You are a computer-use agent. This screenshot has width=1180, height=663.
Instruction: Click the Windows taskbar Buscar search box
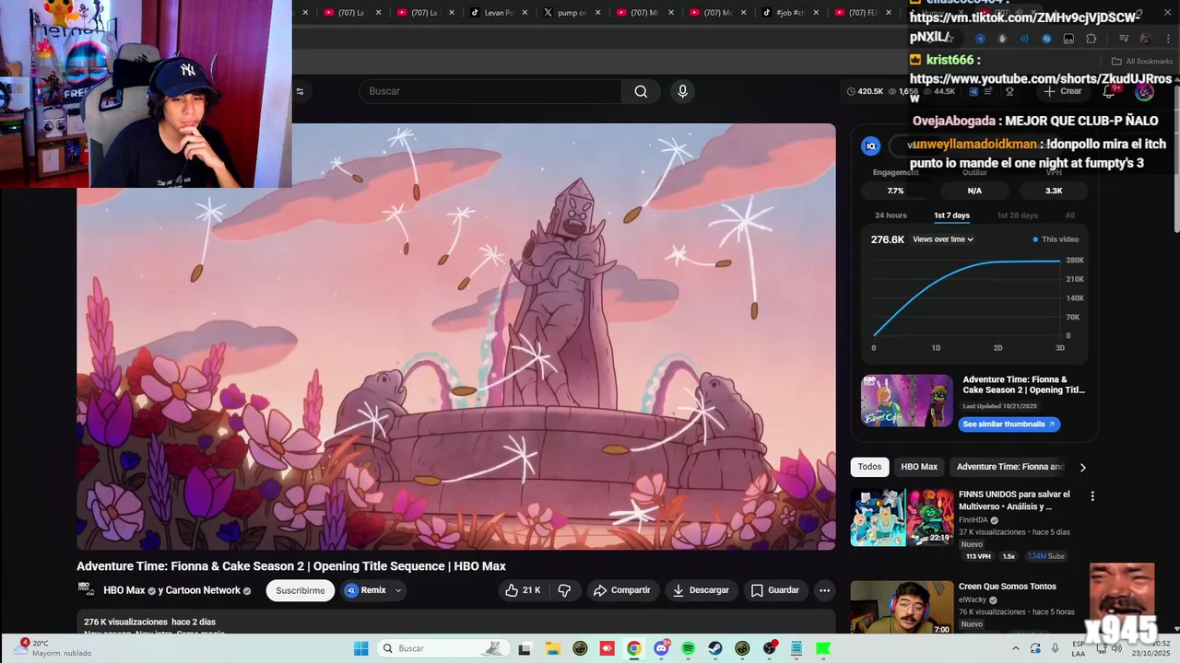[445, 648]
